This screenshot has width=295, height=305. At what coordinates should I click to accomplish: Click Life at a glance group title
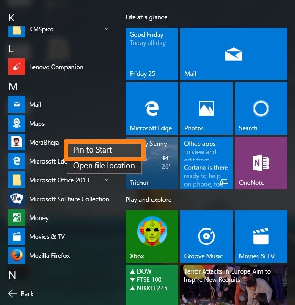(x=146, y=17)
